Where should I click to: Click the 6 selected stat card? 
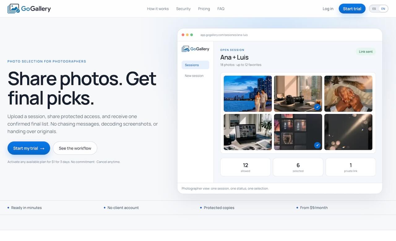pyautogui.click(x=298, y=167)
